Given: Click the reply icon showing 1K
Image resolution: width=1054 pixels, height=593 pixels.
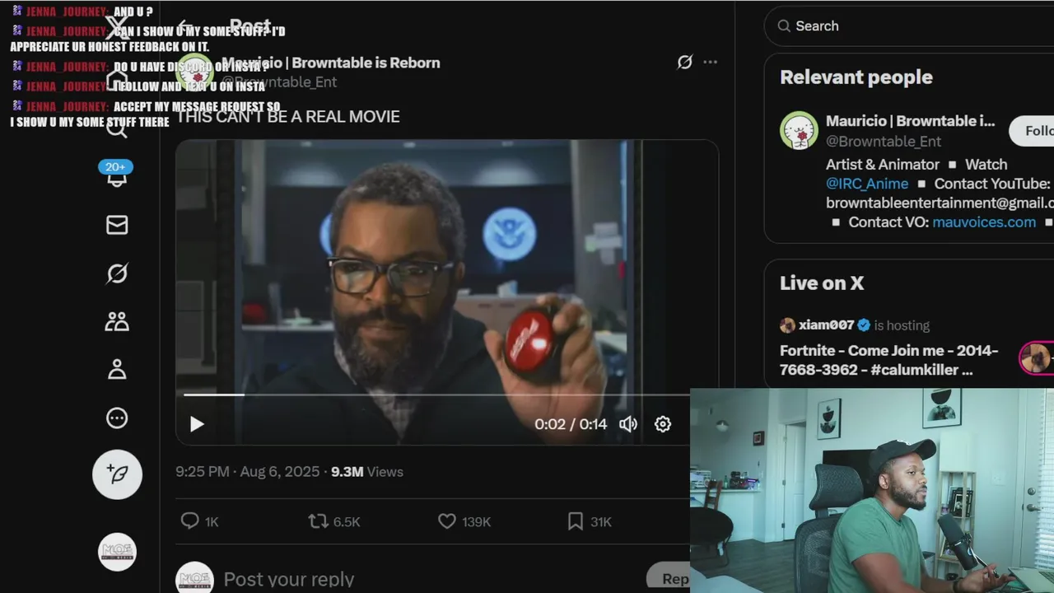Looking at the screenshot, I should (x=199, y=521).
